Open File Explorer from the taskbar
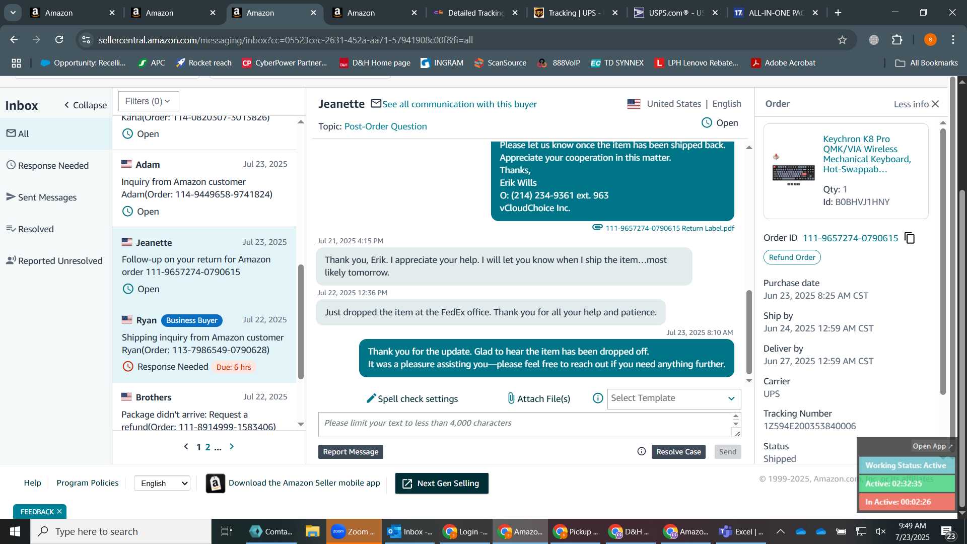The width and height of the screenshot is (967, 544). click(312, 531)
